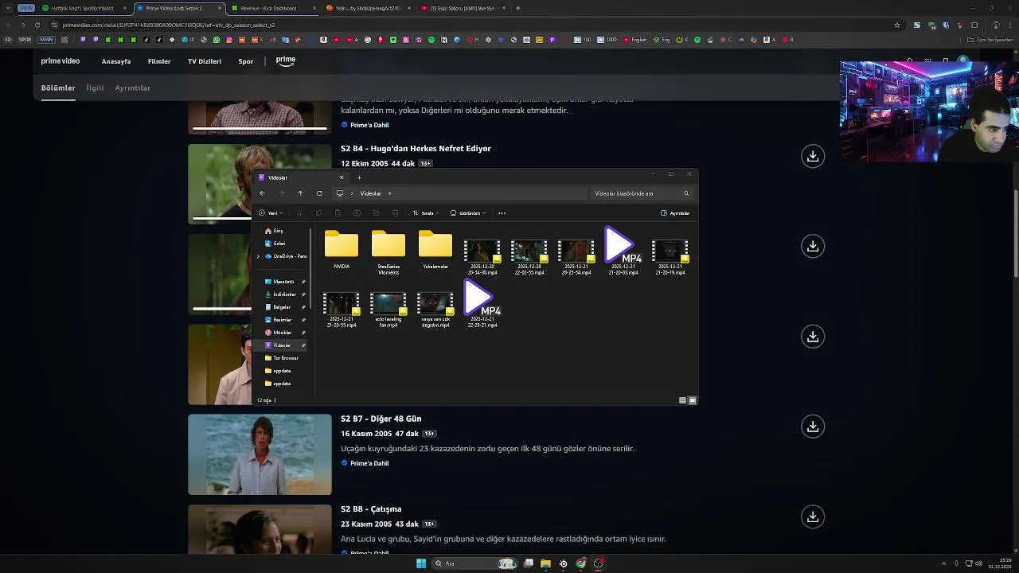Click the Videolar breadcrumb chevron

pyautogui.click(x=389, y=193)
